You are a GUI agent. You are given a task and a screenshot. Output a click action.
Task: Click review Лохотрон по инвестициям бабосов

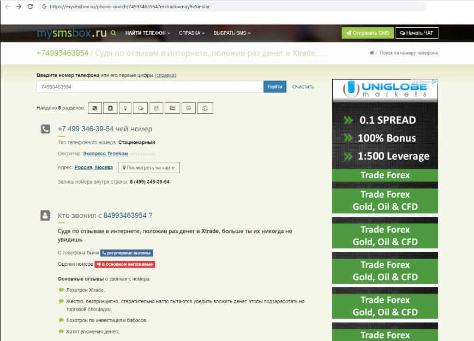(106, 320)
